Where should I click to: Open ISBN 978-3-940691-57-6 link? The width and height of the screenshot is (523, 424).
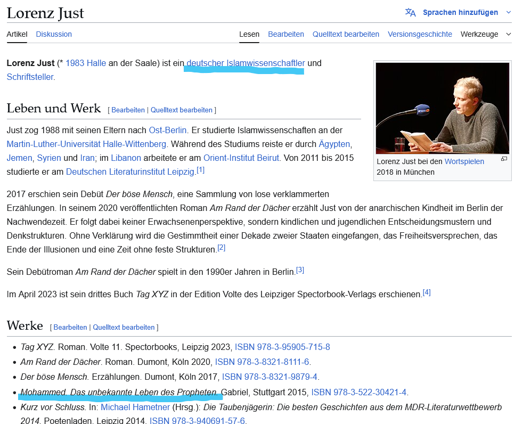click(x=197, y=421)
